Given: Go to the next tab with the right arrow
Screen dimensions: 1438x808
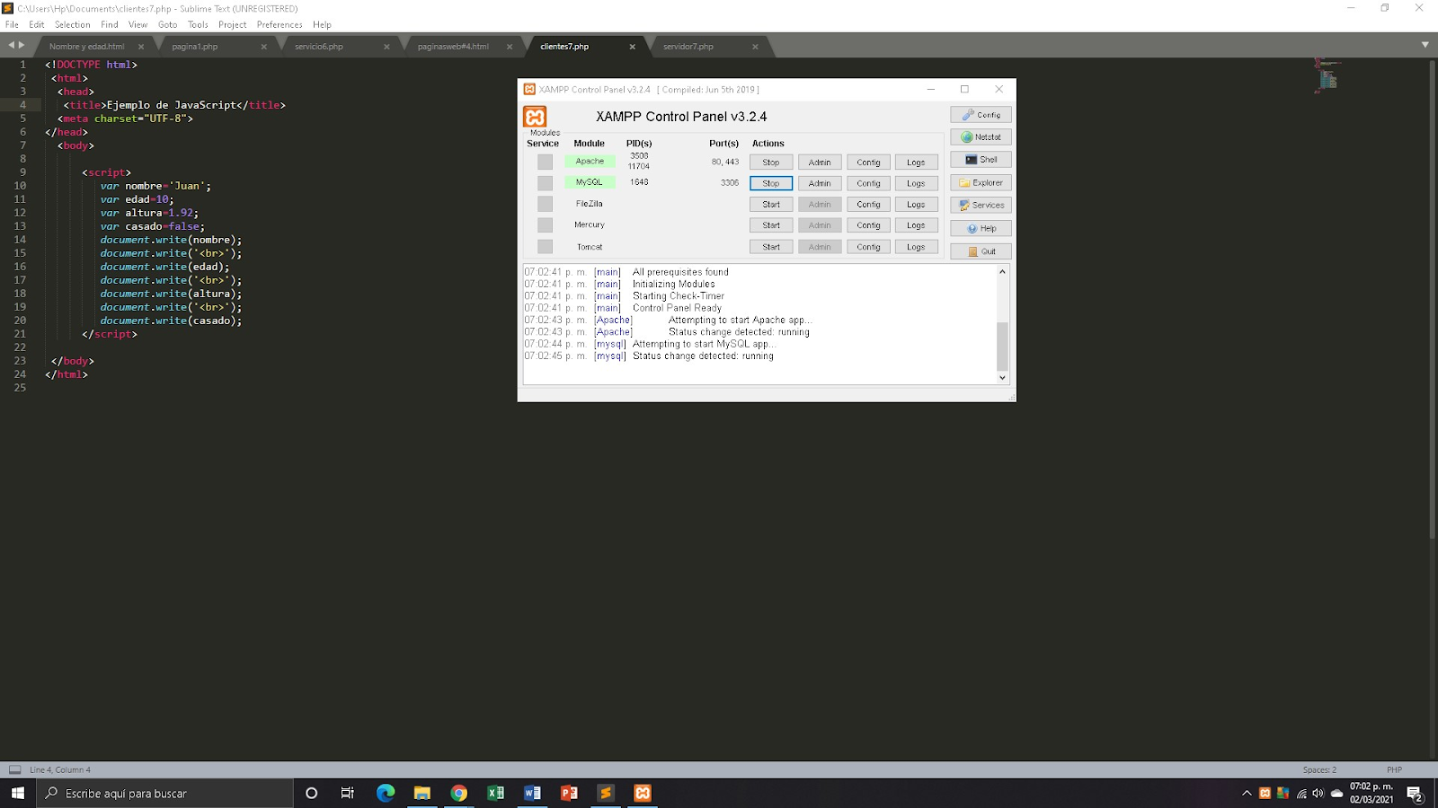Looking at the screenshot, I should 22,45.
